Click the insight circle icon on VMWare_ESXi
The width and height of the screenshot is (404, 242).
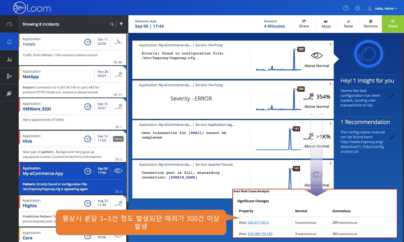(88, 107)
